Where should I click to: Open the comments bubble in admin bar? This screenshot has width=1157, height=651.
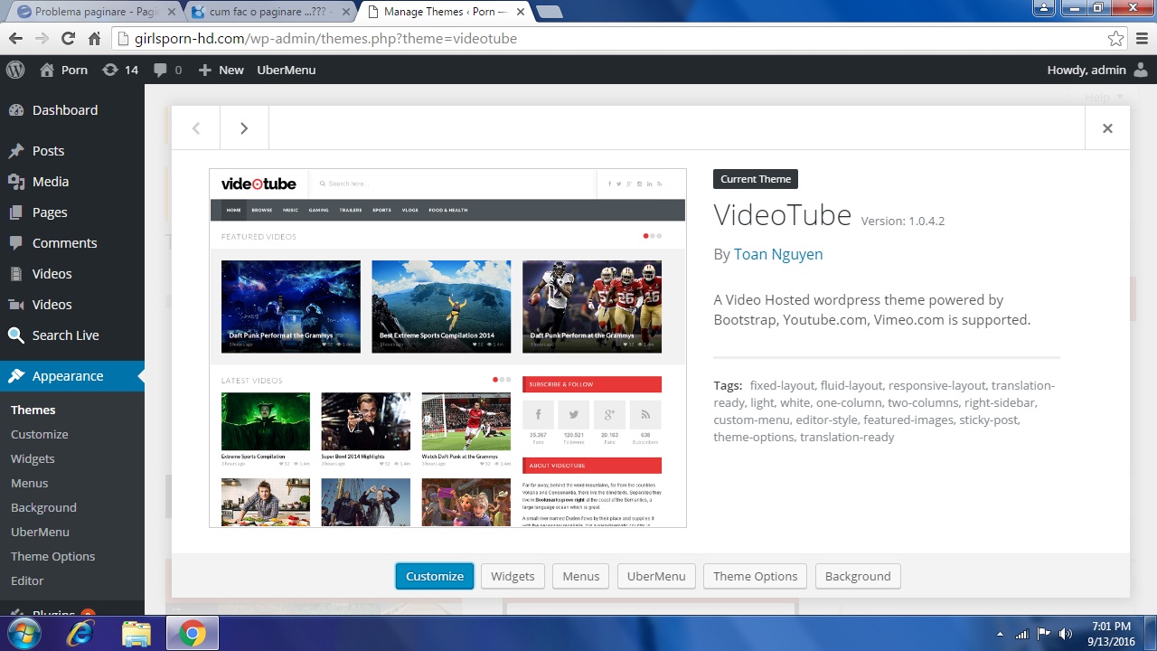pos(167,70)
